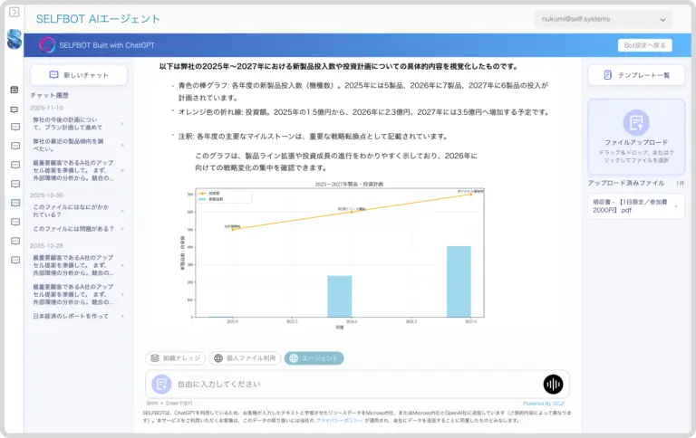The image size is (696, 438).
Task: Click the 2025-10-28 date label
Action: pos(46,245)
